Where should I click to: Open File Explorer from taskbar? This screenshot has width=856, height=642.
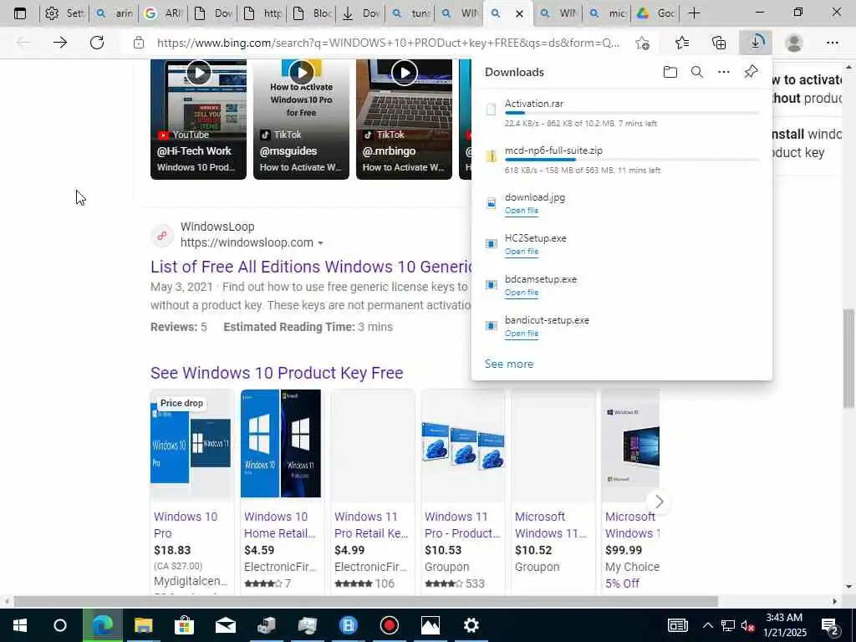[144, 625]
